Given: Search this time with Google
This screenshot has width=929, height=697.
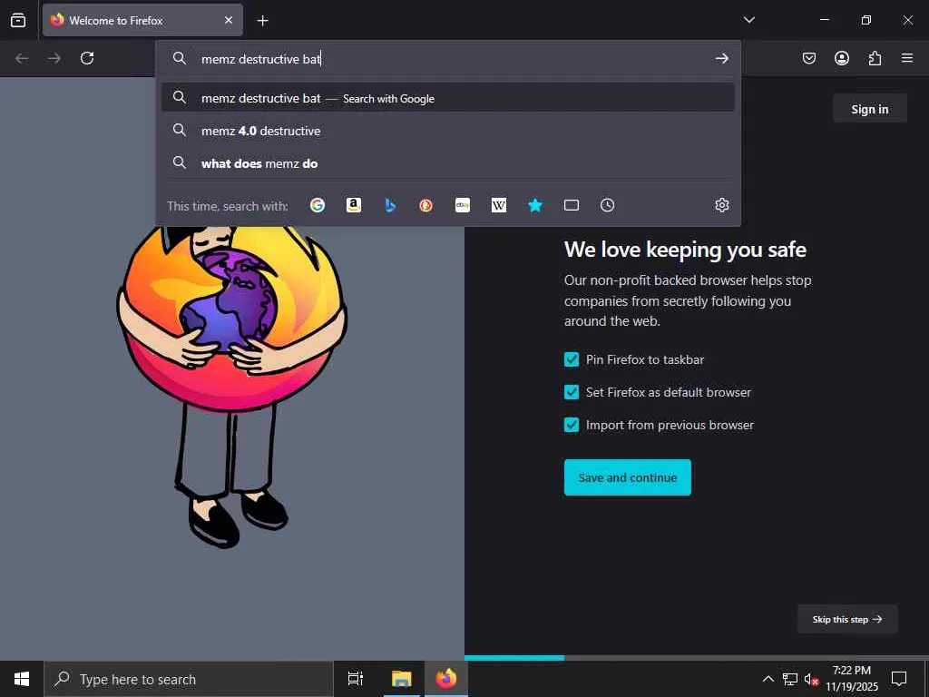Looking at the screenshot, I should (318, 205).
